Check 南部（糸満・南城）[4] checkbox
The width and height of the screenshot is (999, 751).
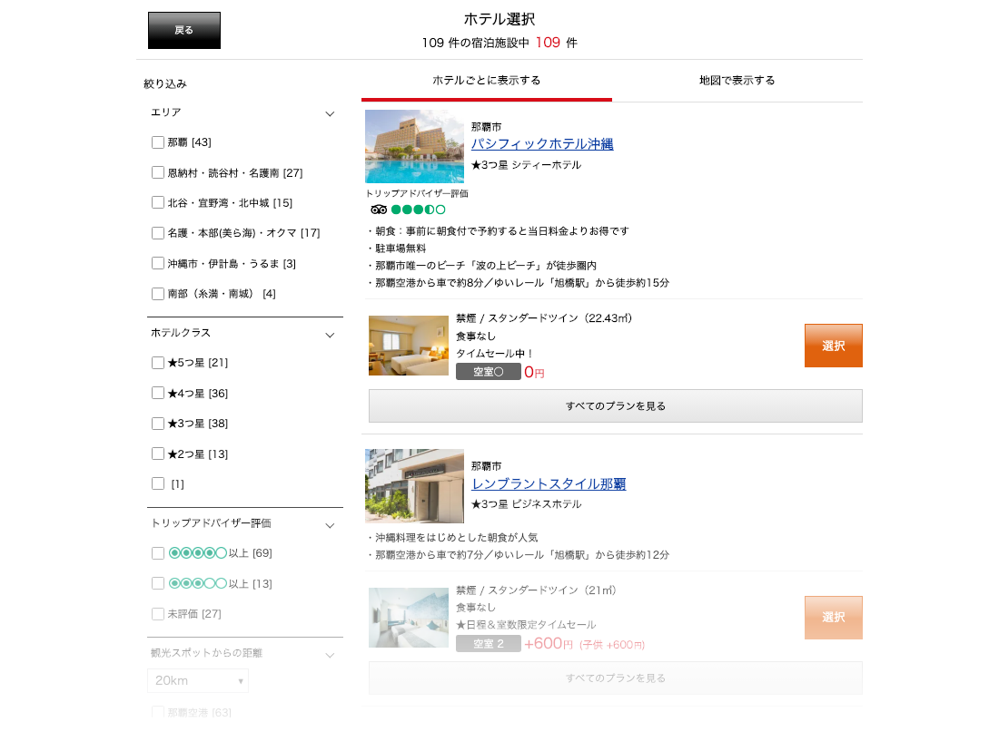tap(158, 293)
